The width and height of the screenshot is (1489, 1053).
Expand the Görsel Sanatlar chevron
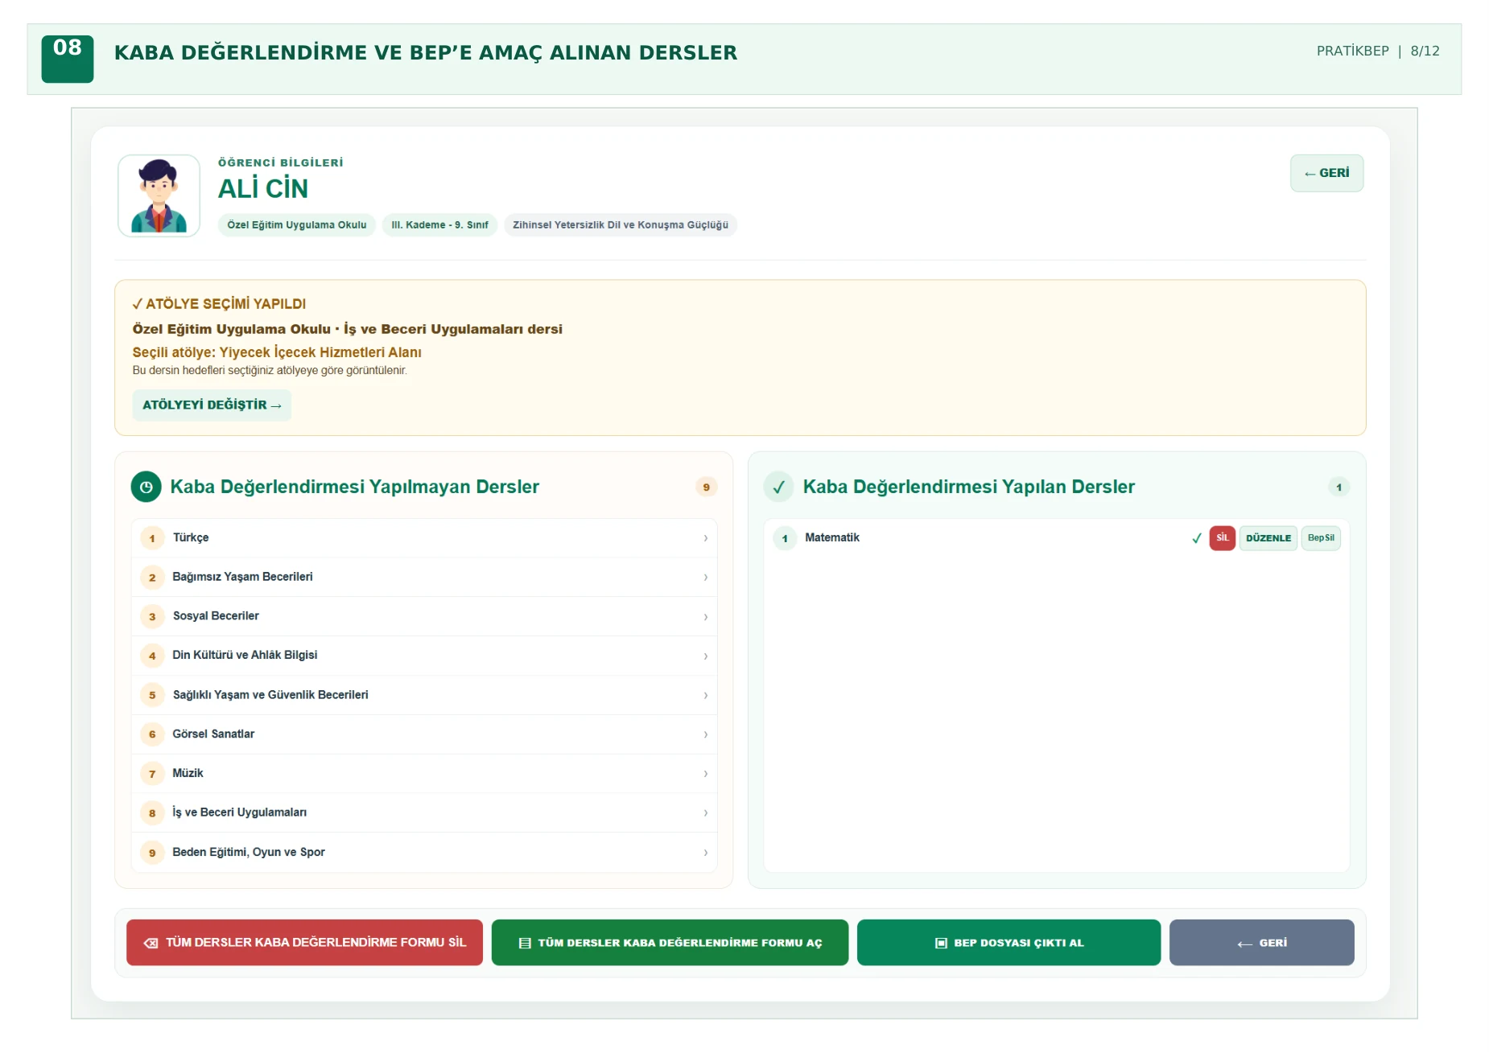[x=706, y=734]
